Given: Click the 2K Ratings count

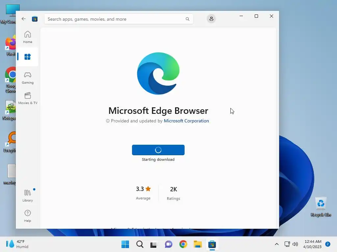Looking at the screenshot, I should click(x=173, y=193).
